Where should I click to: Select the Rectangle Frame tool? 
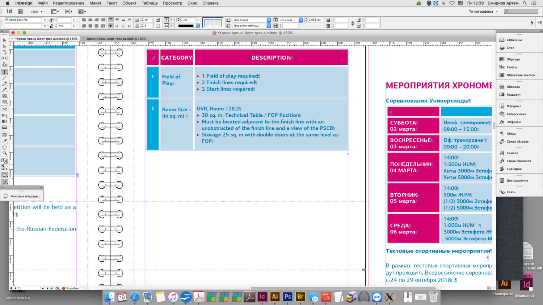(x=5, y=96)
